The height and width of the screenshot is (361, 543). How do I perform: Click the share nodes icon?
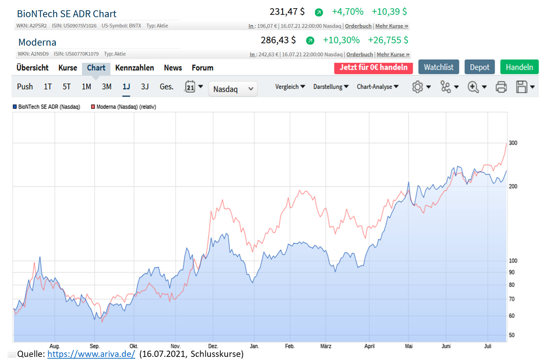point(446,87)
